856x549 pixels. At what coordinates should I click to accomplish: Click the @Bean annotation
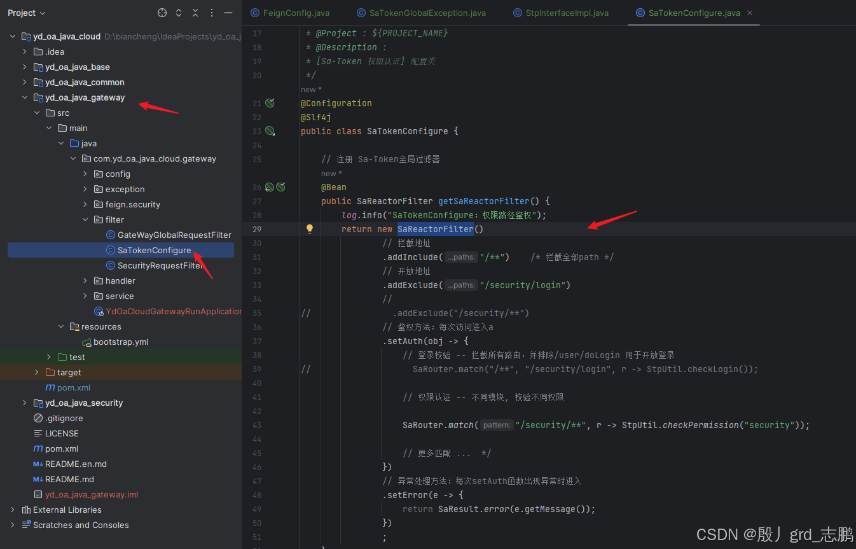coord(334,187)
